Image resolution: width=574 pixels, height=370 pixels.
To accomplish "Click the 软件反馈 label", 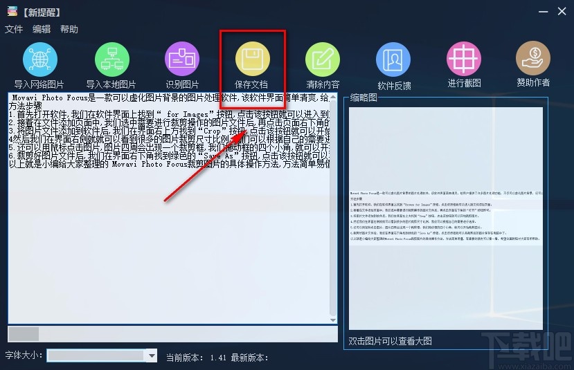I will pyautogui.click(x=394, y=86).
